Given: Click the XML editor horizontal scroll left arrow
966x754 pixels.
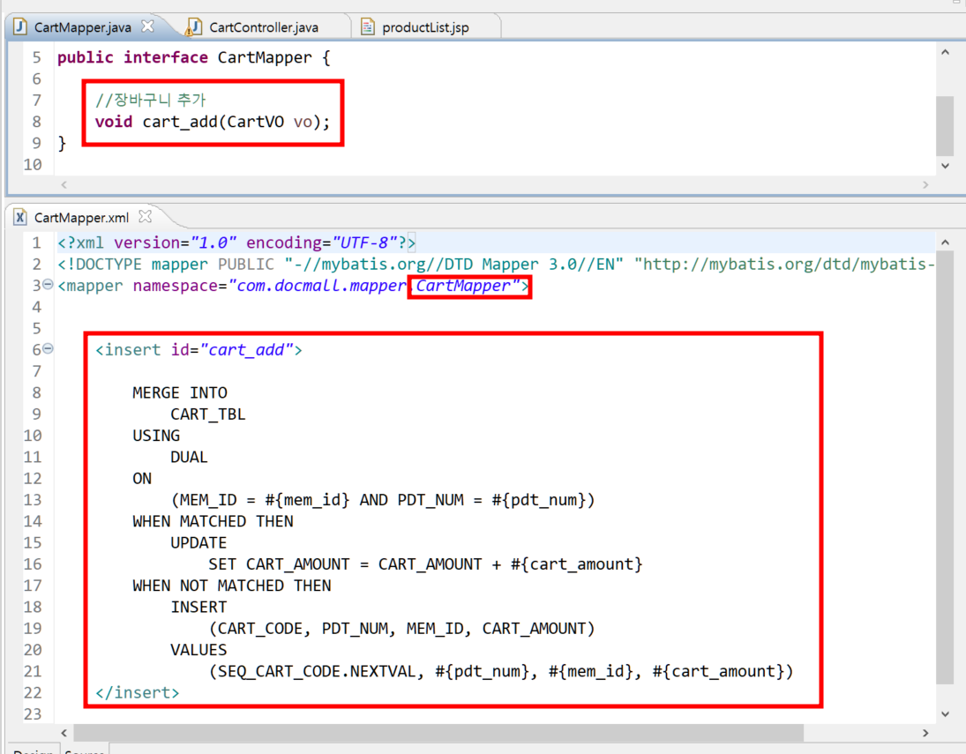Looking at the screenshot, I should pos(64,733).
